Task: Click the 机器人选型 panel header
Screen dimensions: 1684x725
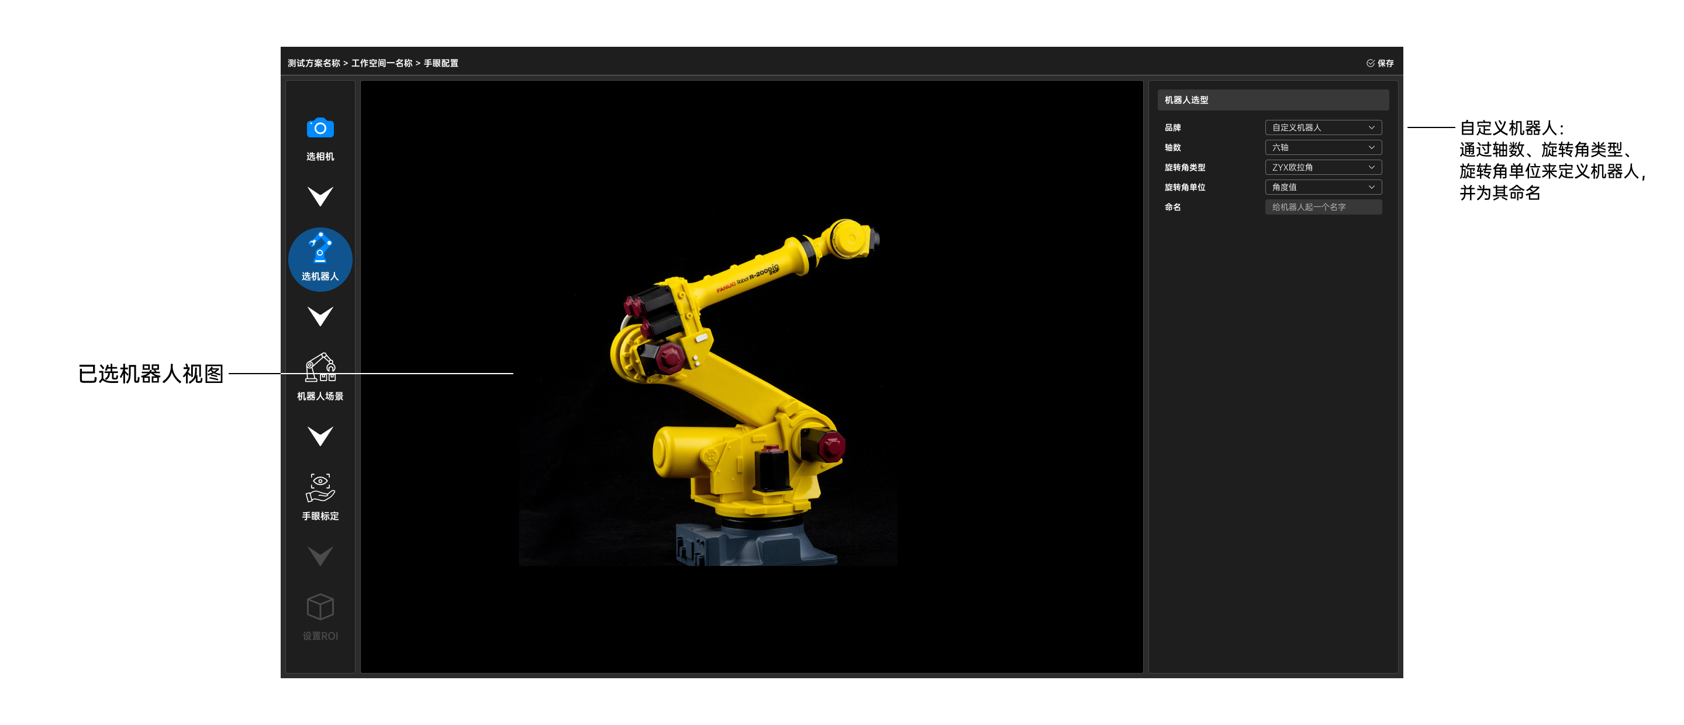Action: pyautogui.click(x=1273, y=100)
